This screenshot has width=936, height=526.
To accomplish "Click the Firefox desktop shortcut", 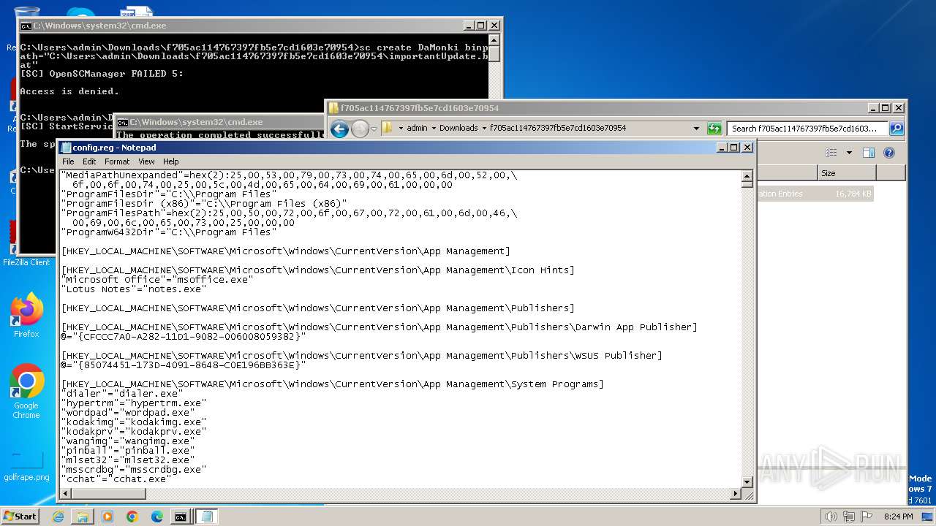I will click(x=26, y=315).
